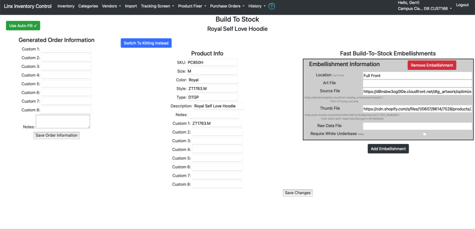The height and width of the screenshot is (229, 475).
Task: Click the Add Embellishment button
Action: 388,149
